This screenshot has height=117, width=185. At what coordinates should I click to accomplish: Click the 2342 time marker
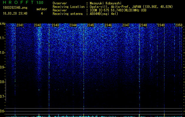pyautogui.click(x=38, y=25)
